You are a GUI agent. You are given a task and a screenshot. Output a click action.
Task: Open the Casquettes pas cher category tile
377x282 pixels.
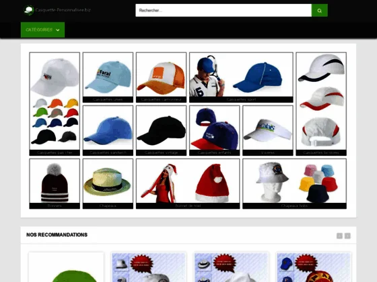coord(55,104)
